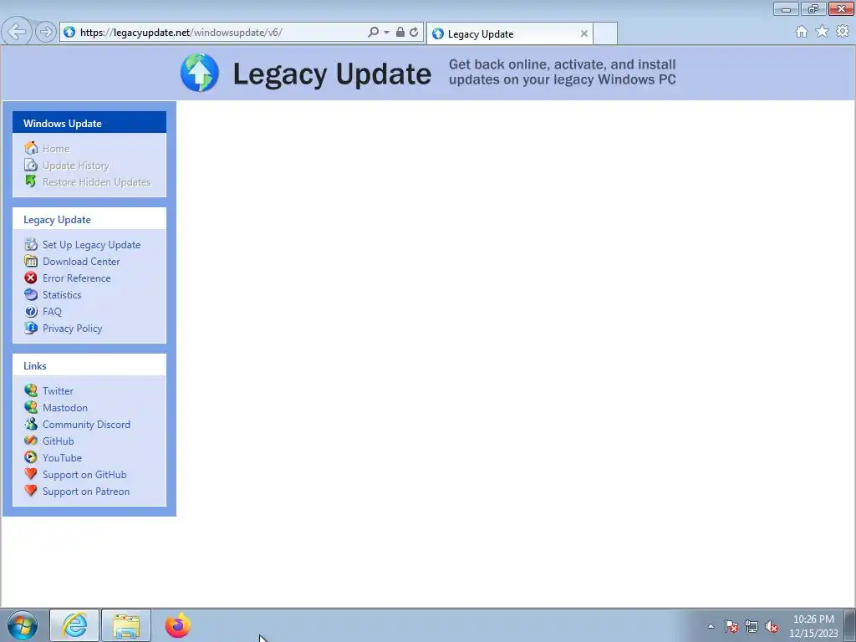Open the Support on Patreon link
The height and width of the screenshot is (642, 856).
point(86,492)
